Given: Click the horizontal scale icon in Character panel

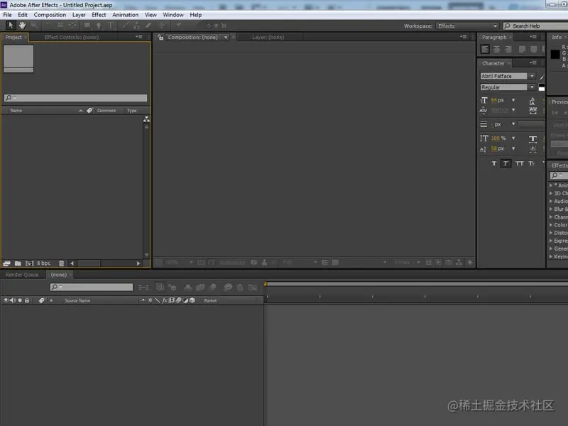Looking at the screenshot, I should [x=532, y=138].
